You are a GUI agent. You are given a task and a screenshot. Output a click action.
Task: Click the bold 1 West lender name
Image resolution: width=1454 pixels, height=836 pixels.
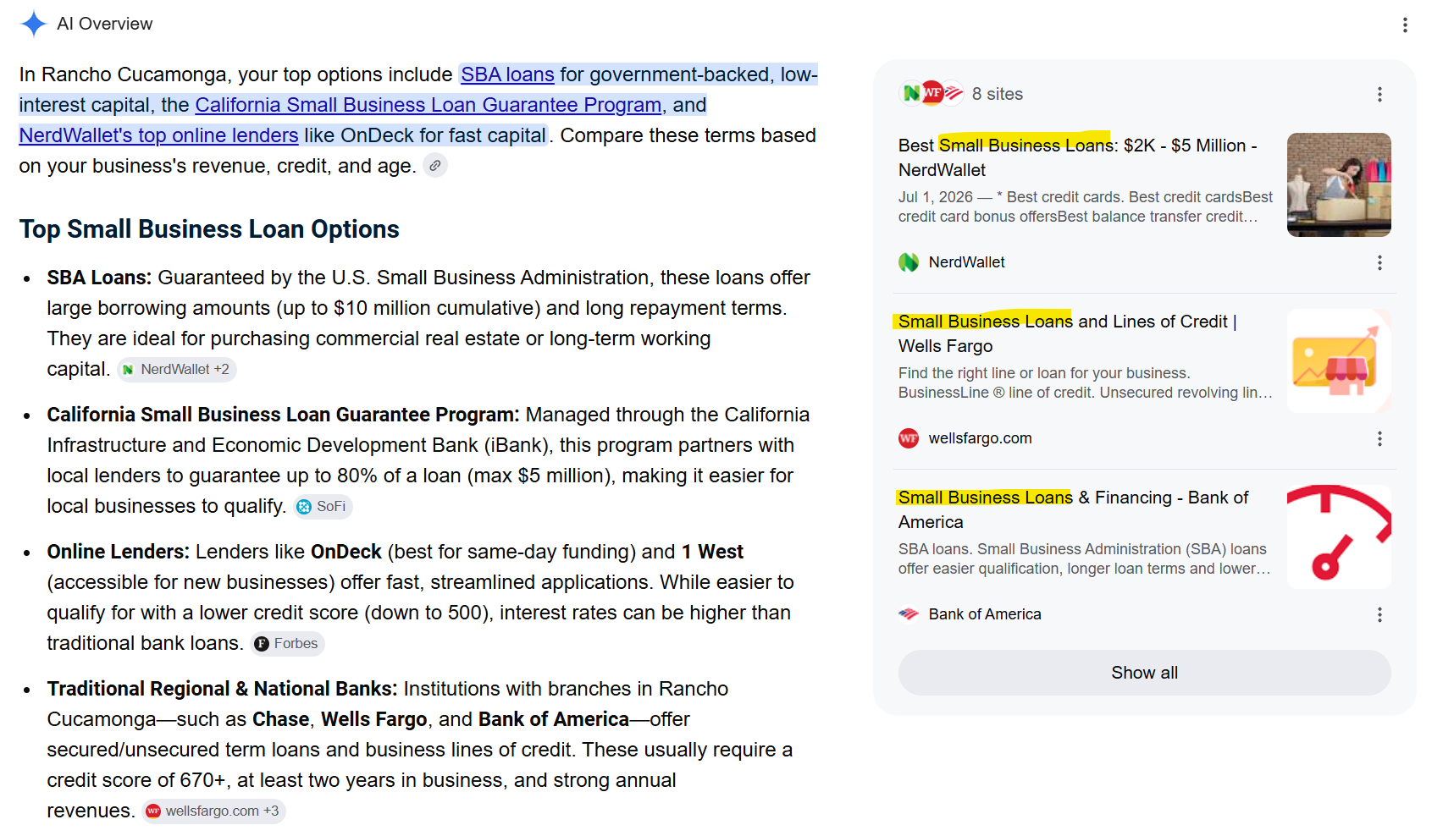coord(712,552)
